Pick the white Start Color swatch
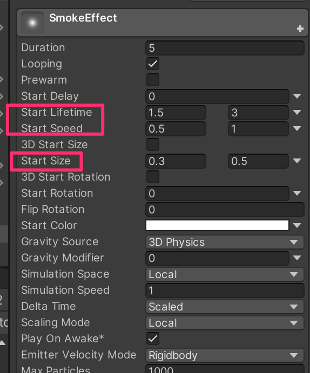The height and width of the screenshot is (373, 310). click(217, 225)
